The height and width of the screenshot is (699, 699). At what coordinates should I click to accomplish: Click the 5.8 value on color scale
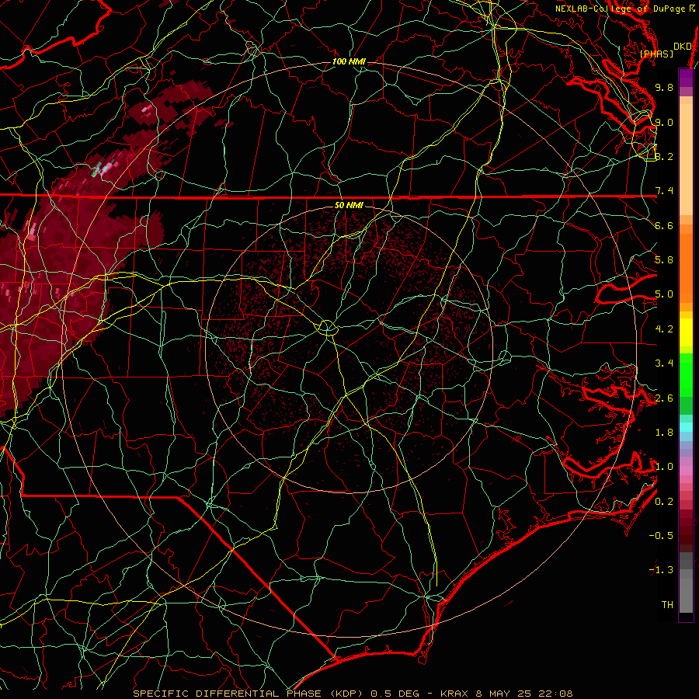click(x=664, y=260)
